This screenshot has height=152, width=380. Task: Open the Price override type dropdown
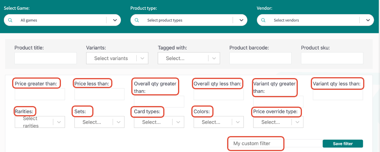click(x=278, y=122)
